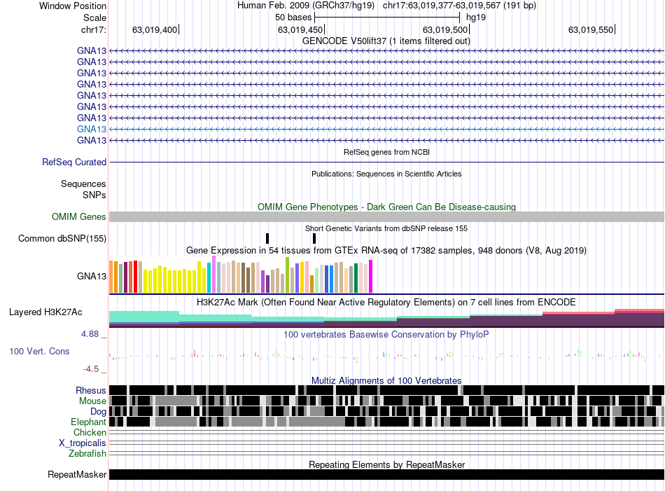Click the RepeatMasker track label

[x=77, y=474]
